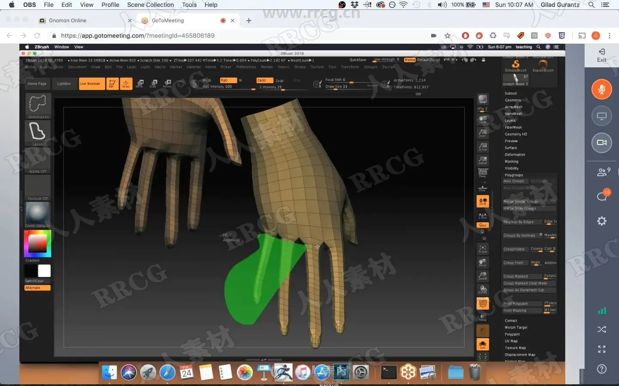Screen dimensions: 619x386
Task: Toggle Solo mode
Action: click(x=483, y=344)
